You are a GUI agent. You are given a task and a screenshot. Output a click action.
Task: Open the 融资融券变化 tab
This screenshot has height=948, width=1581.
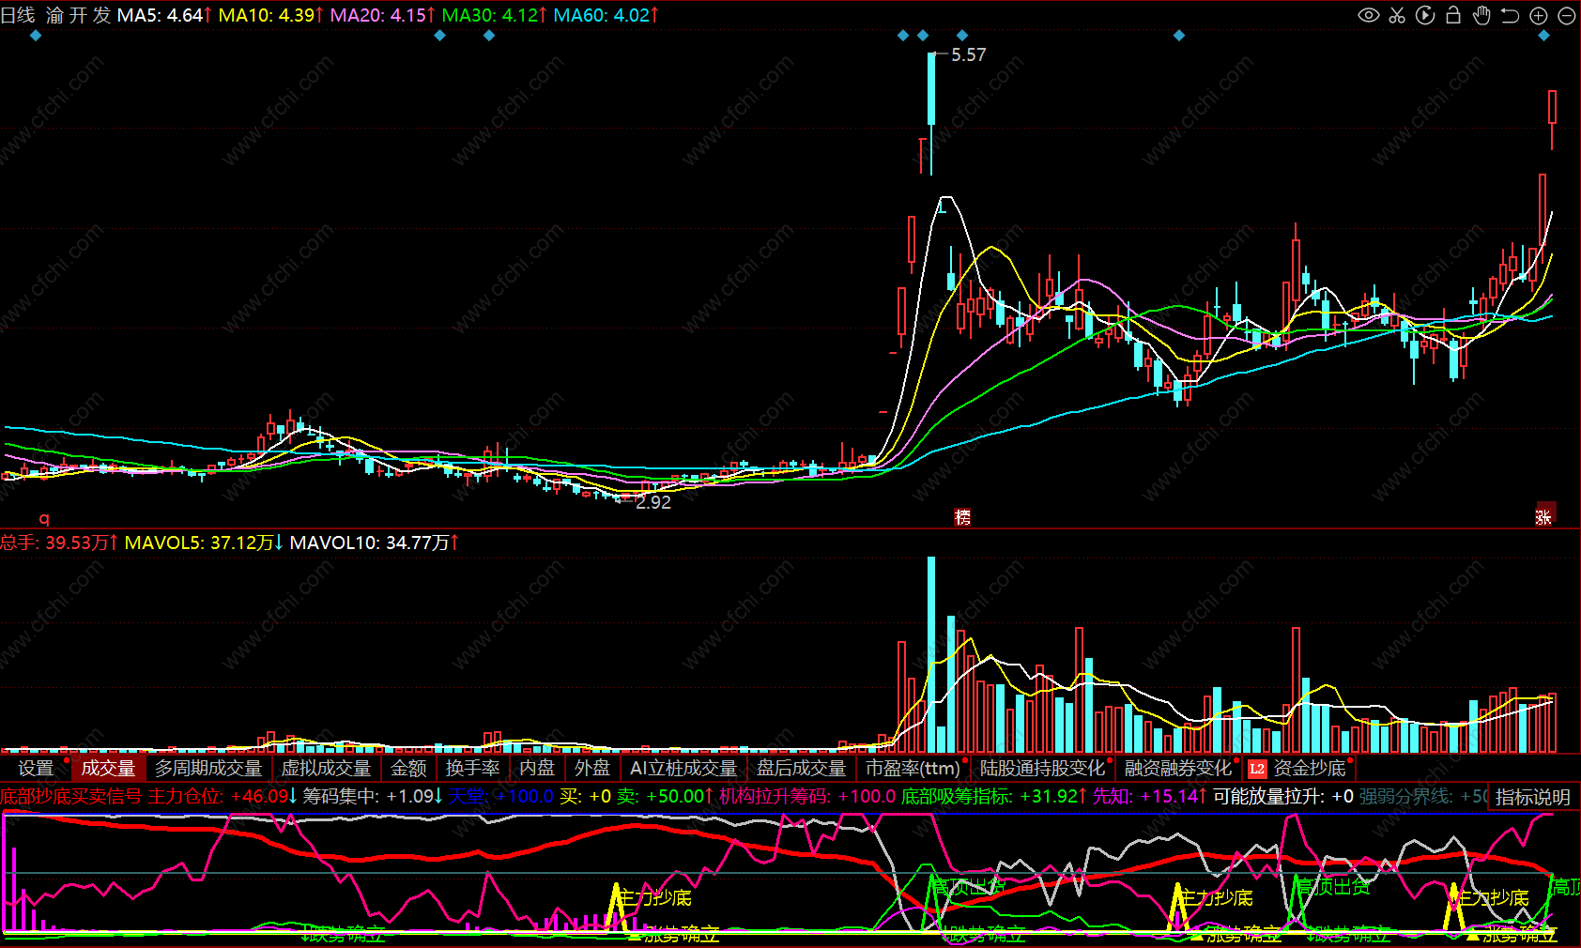(1177, 769)
